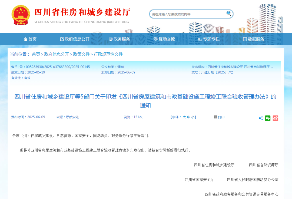Open 首页 home tab in navigation
Screen dimensions: 292x199
click(30, 39)
